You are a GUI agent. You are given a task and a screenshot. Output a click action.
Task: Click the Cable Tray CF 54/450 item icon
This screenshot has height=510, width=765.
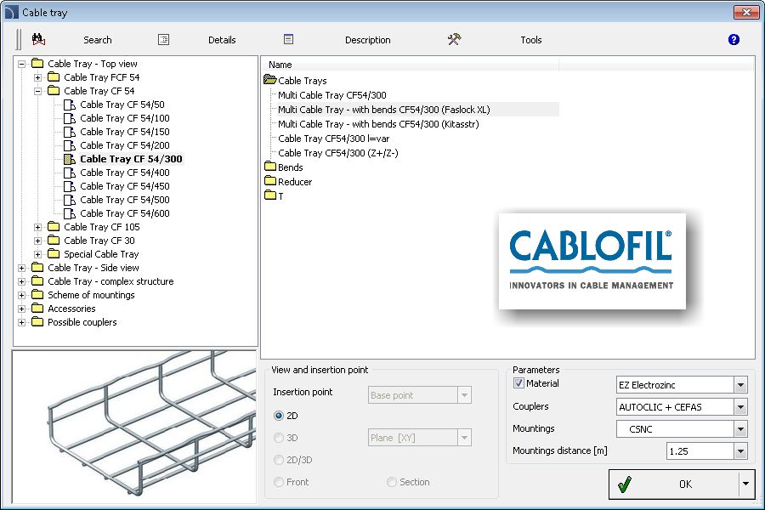70,186
